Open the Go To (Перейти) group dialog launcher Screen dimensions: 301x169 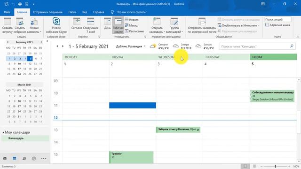pyautogui.click(x=99, y=37)
